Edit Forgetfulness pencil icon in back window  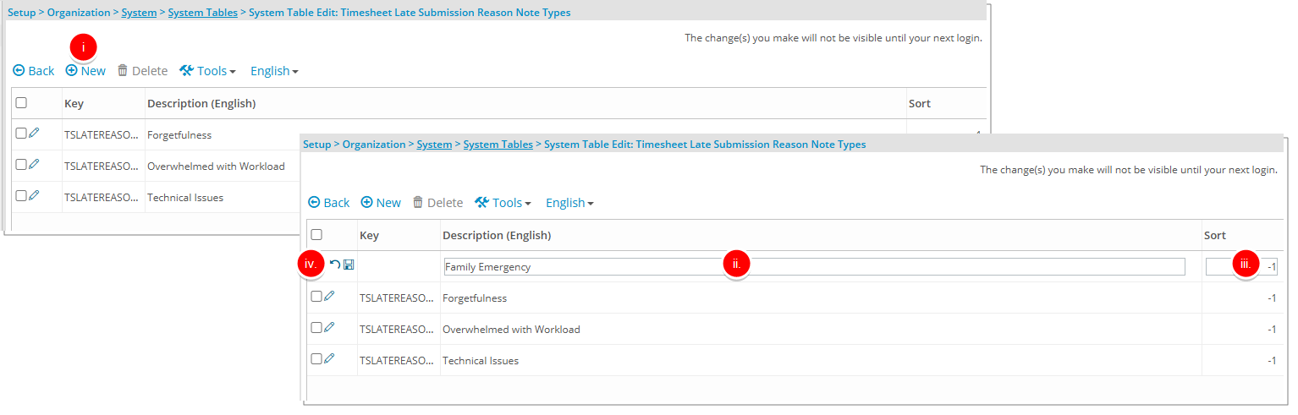coord(35,133)
